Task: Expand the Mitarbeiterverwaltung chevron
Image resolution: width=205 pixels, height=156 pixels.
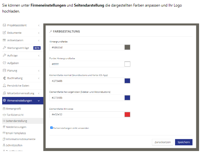Action: pos(38,93)
